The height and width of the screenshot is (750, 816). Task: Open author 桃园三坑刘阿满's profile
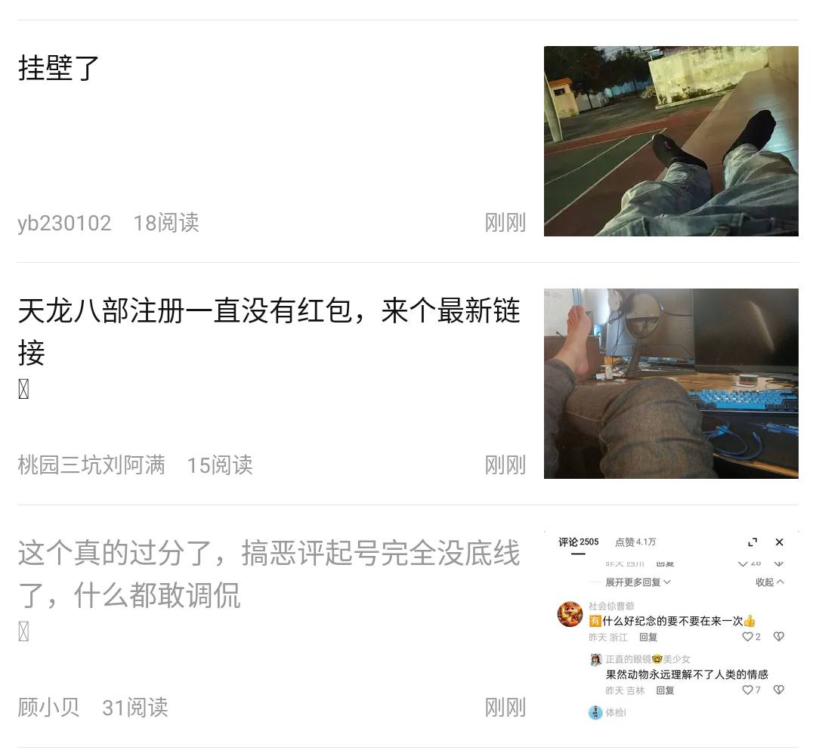coord(91,465)
